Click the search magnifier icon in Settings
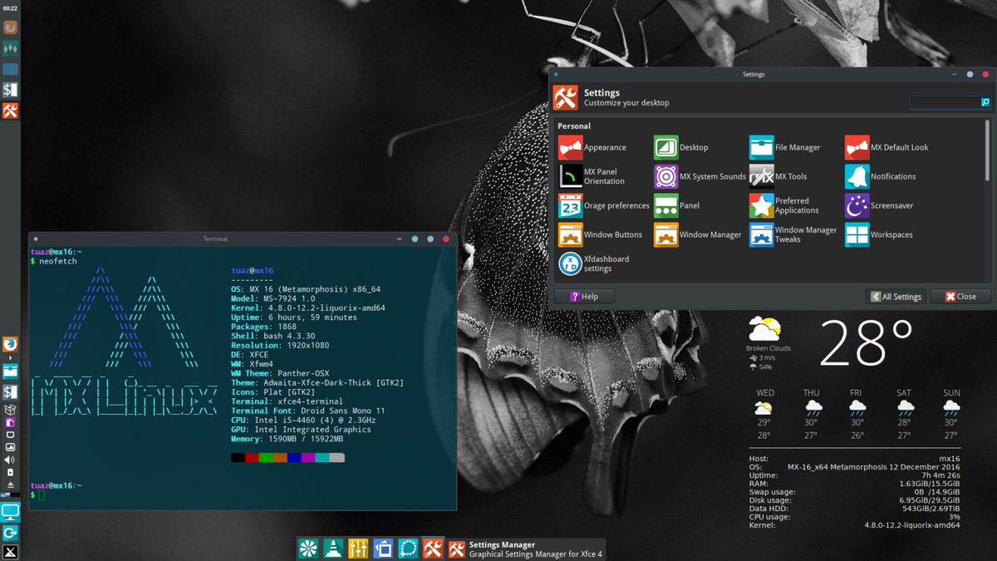Screen dimensions: 997x561 (x=986, y=102)
